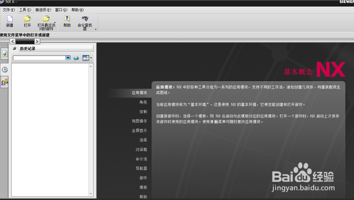Click the history list scroll-down arrow

tap(91, 194)
